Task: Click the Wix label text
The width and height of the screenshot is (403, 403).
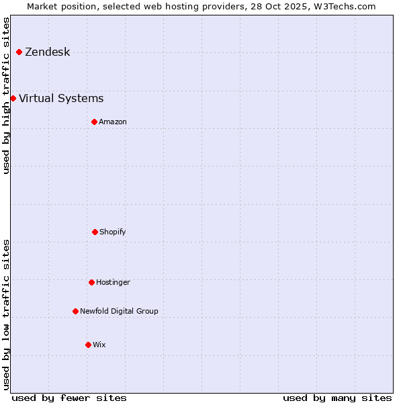Action: pyautogui.click(x=99, y=345)
